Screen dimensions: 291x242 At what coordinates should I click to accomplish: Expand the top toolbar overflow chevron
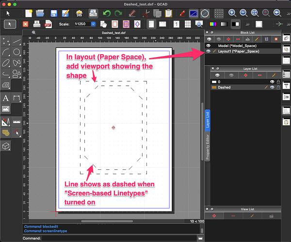click(x=289, y=14)
